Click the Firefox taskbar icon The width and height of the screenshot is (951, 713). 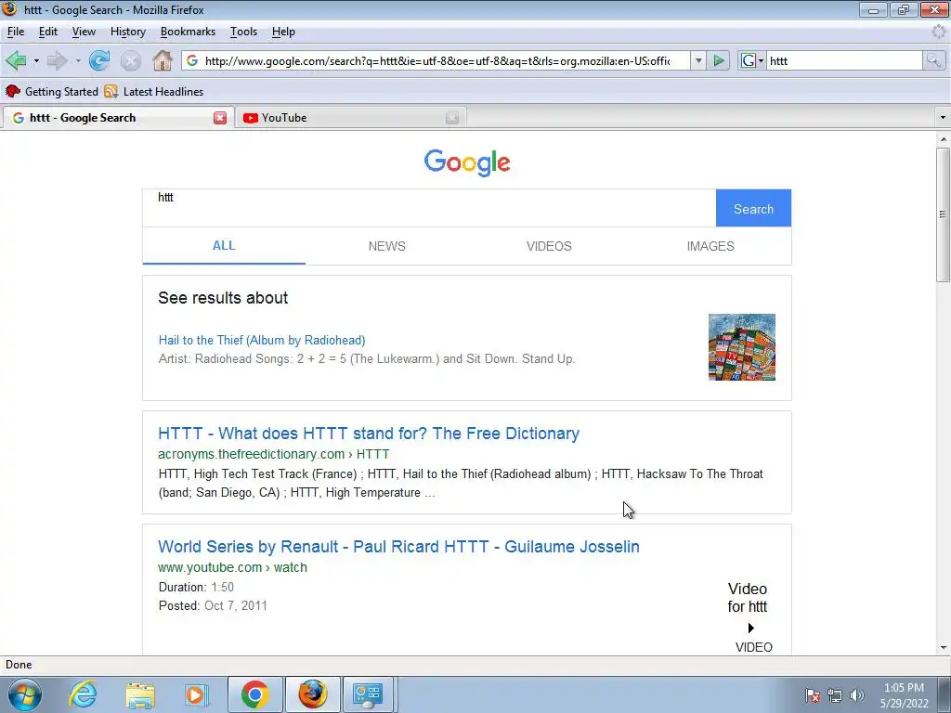312,694
